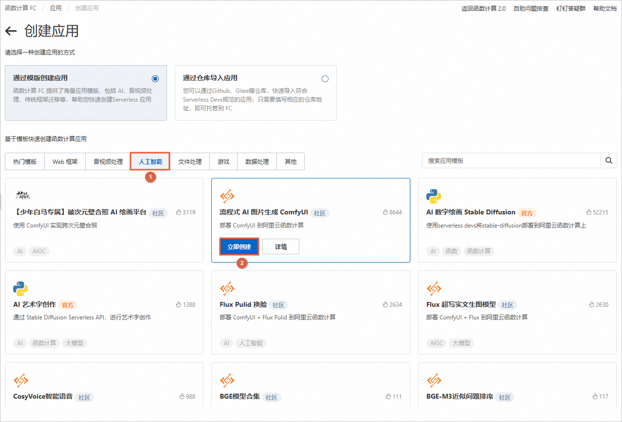This screenshot has height=422, width=622.
Task: Click the AI 艺术字创作 card title
Action: pos(35,305)
